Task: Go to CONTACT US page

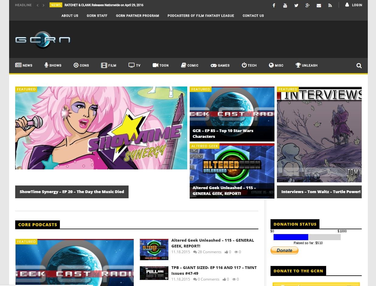Action: pyautogui.click(x=253, y=16)
